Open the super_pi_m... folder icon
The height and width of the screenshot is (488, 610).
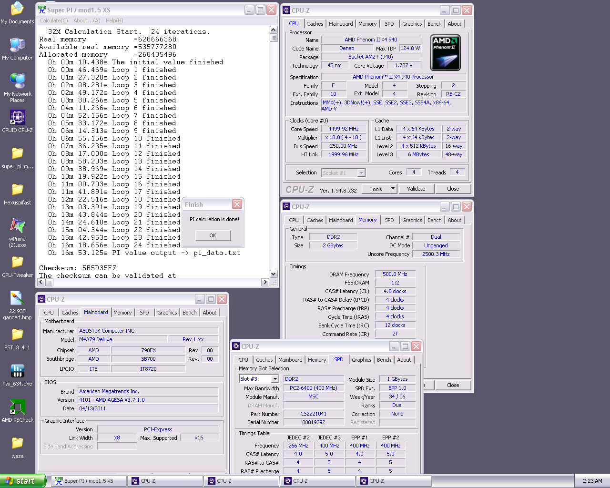[17, 157]
